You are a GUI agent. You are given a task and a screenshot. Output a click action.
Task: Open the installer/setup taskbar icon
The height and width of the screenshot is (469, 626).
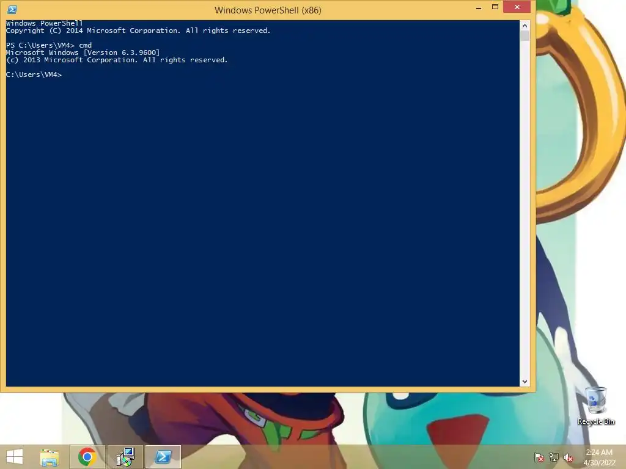pyautogui.click(x=125, y=457)
